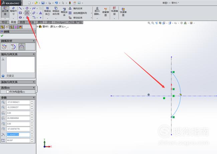This screenshot has width=217, height=154.
Task: Click the Quick Snaps (快速捕捉) tool
Action: [x=114, y=11]
